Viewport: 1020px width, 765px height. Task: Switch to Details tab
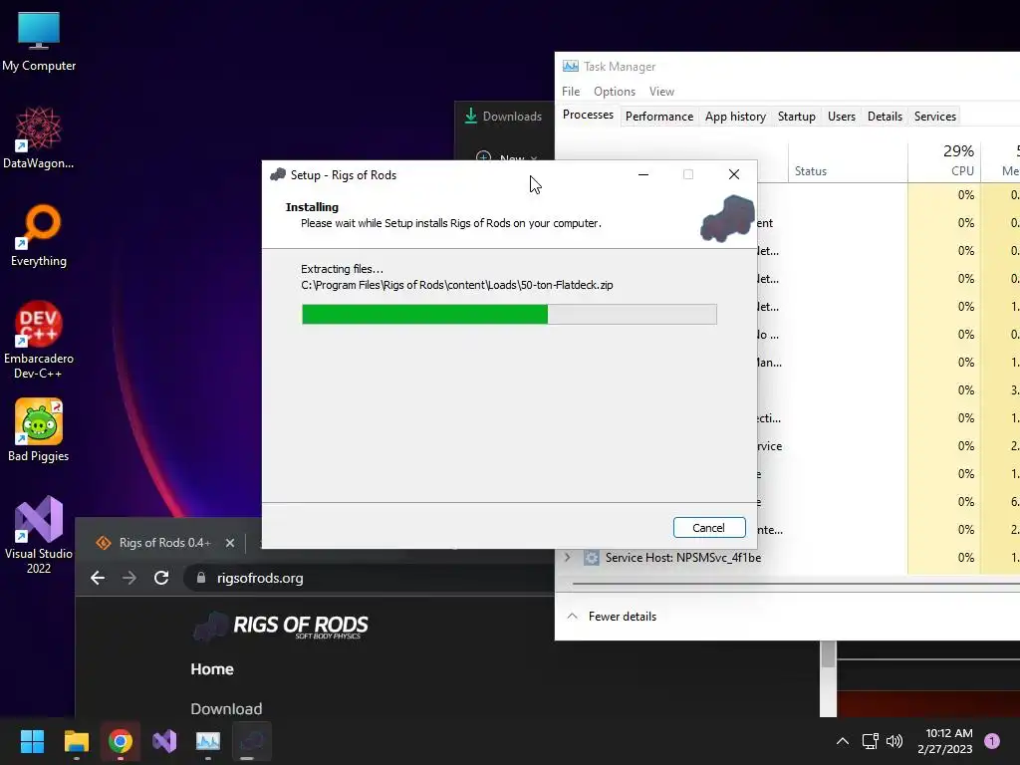point(885,117)
